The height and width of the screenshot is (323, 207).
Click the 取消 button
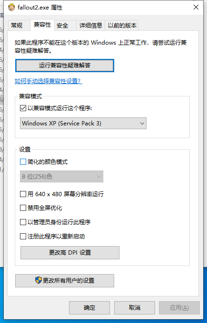point(135,308)
